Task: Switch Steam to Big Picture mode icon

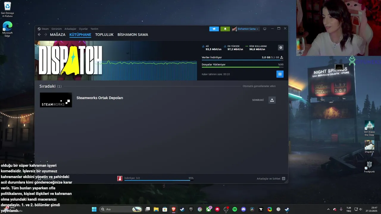Action: pos(265,29)
